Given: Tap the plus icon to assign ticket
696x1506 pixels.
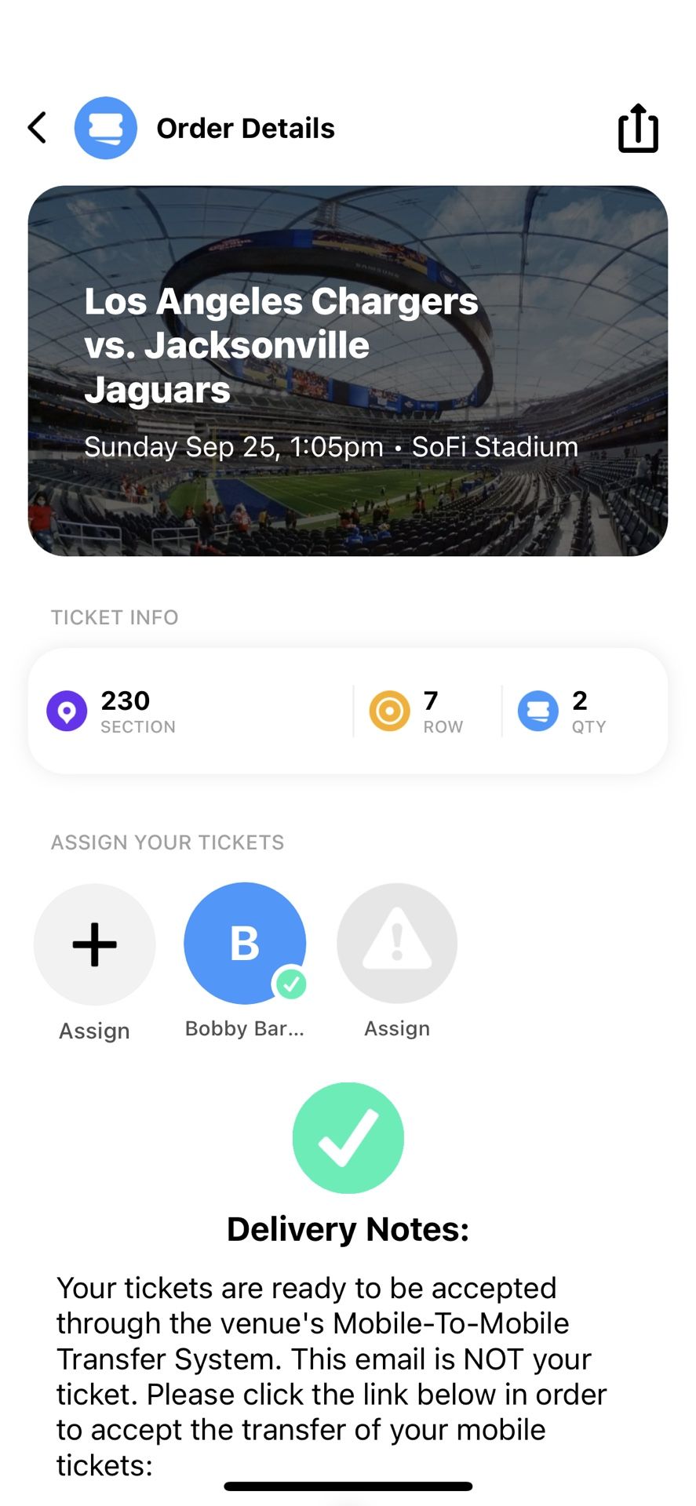Looking at the screenshot, I should coord(95,944).
